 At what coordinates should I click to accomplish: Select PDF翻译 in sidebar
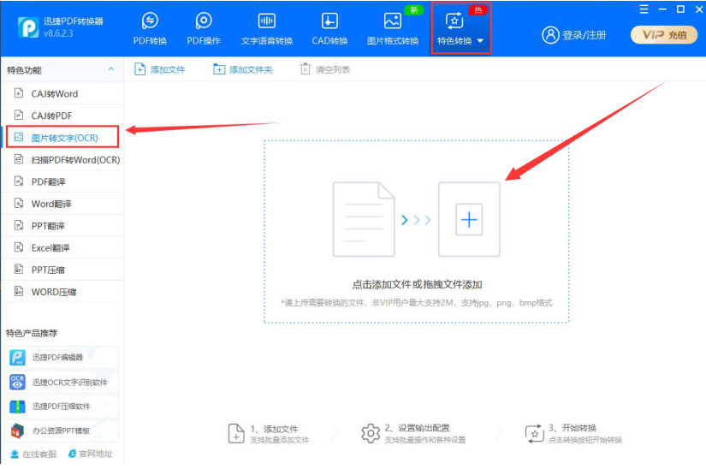click(x=62, y=181)
